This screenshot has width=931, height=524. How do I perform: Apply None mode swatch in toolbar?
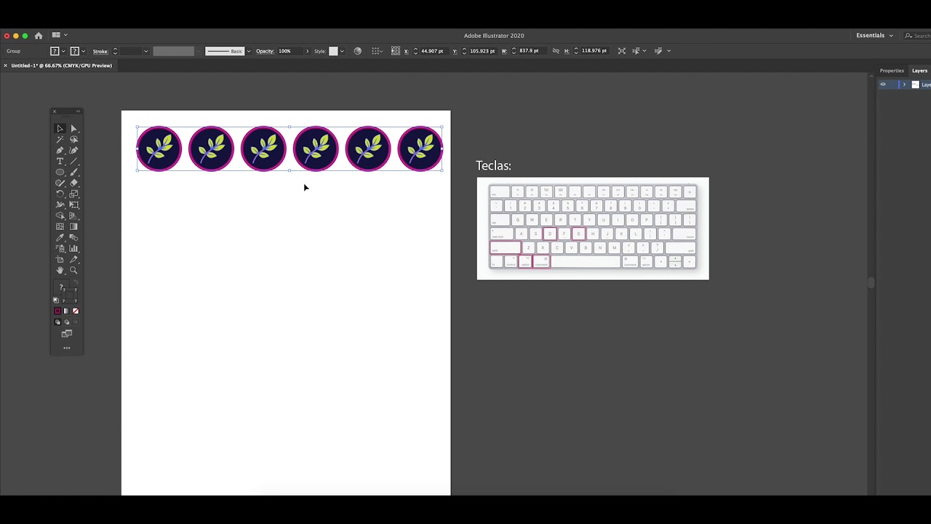point(75,311)
